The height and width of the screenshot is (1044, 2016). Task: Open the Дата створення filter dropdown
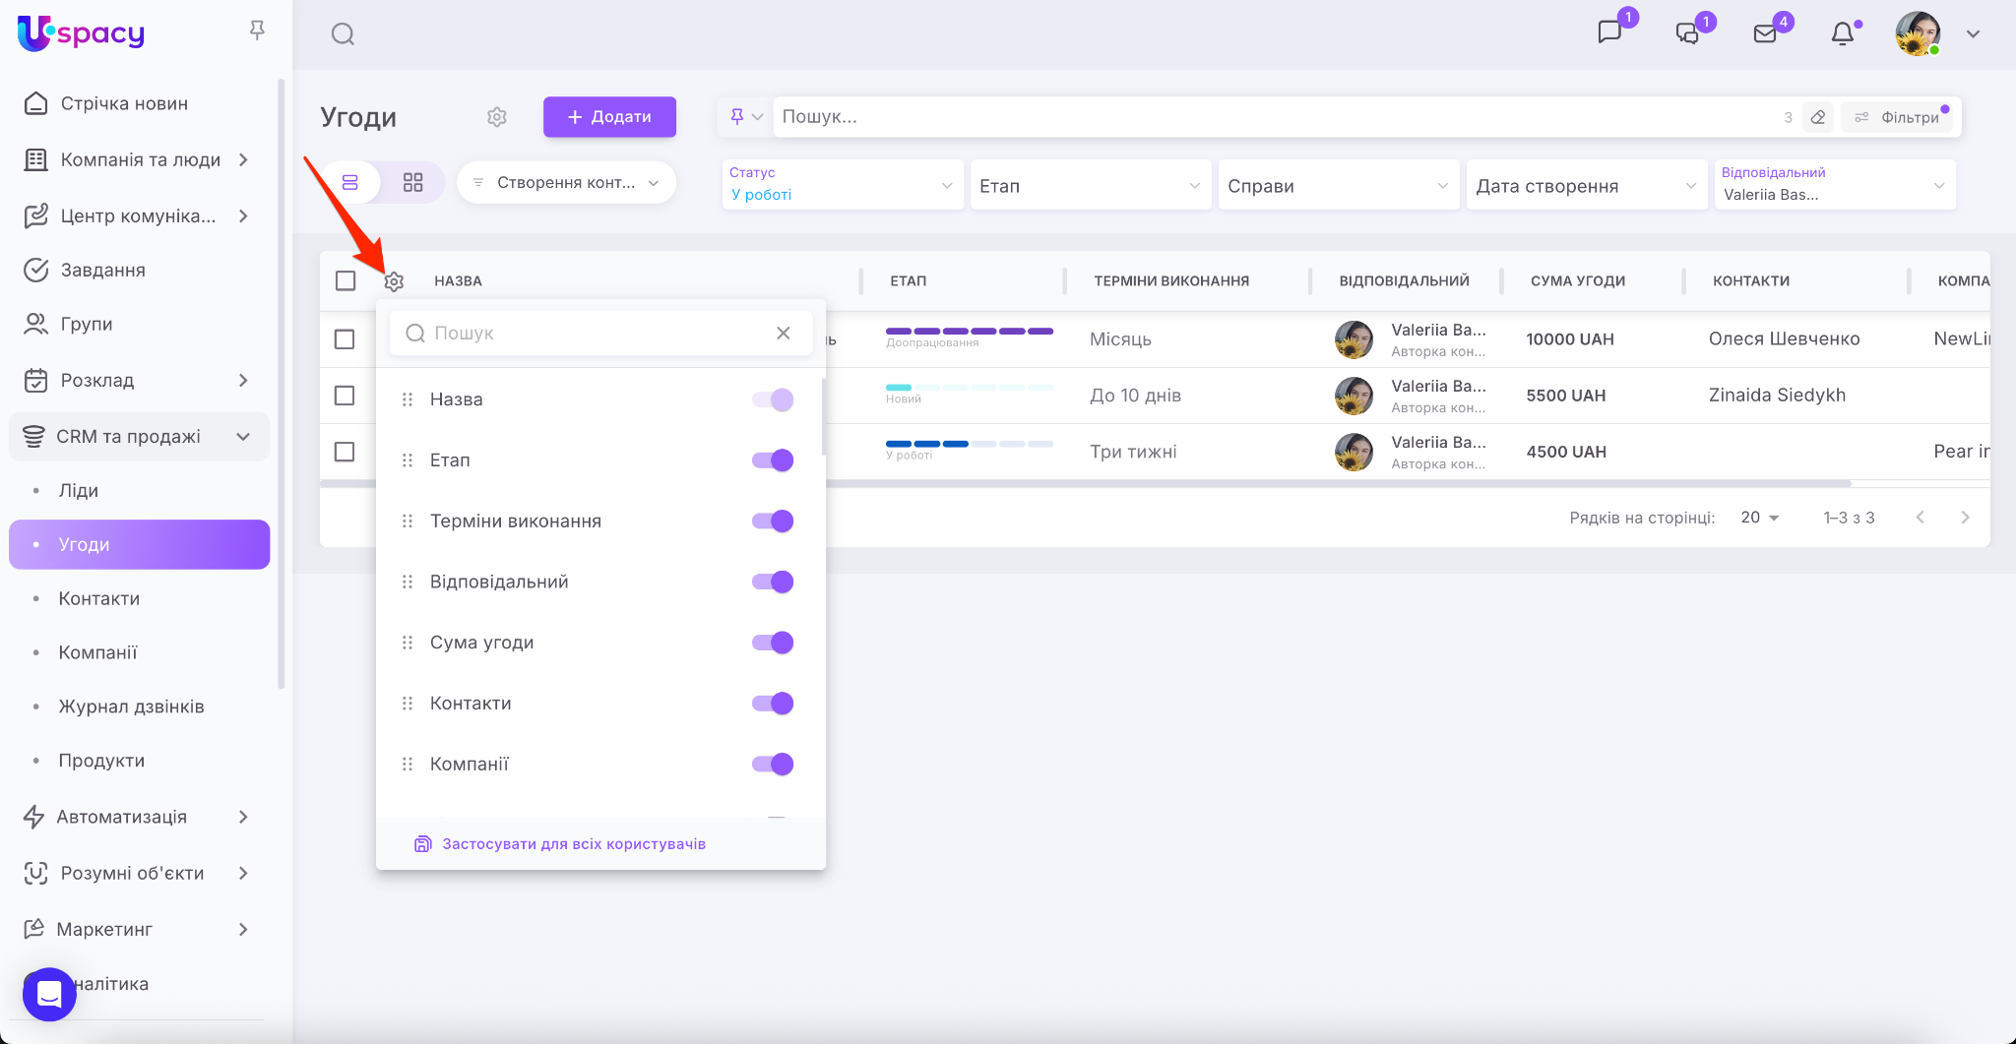pos(1585,186)
